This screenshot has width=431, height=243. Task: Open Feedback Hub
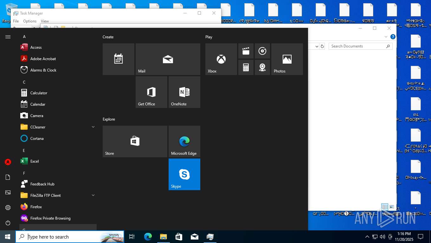click(58, 184)
